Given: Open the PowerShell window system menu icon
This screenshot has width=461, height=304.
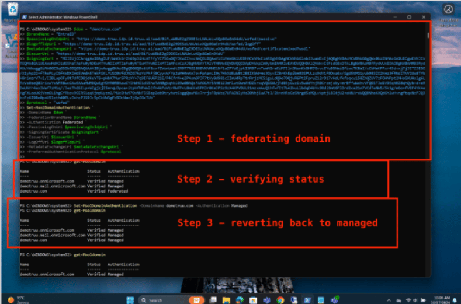Looking at the screenshot, I should 25,17.
